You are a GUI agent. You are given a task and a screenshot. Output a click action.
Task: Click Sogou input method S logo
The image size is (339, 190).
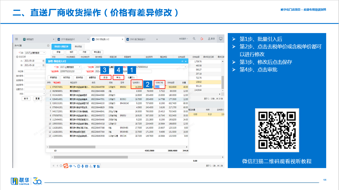pos(66,166)
